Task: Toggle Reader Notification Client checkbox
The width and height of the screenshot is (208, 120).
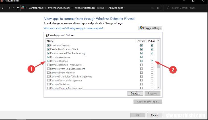Action: point(48,49)
